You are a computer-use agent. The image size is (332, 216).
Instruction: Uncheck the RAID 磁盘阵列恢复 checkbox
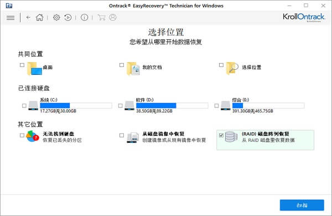tap(221, 135)
